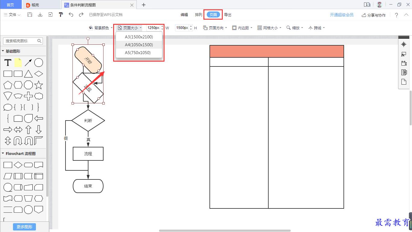Select the Flowchart parallelogram data shape
The width and height of the screenshot is (412, 232).
8,176
